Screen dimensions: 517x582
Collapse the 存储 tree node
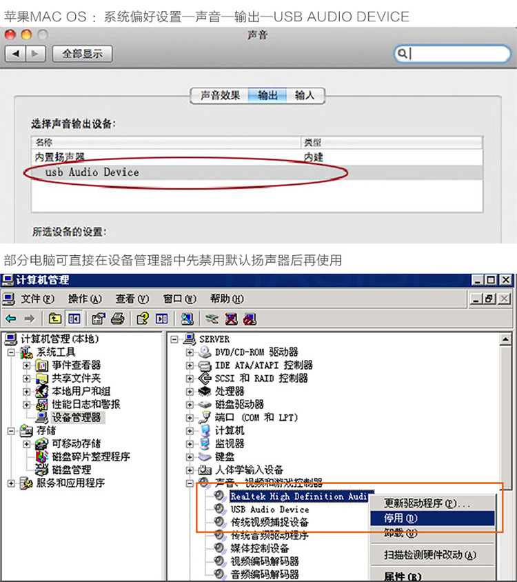pos(11,431)
